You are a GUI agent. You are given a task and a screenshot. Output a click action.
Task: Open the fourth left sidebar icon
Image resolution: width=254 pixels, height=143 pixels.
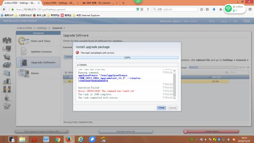(x=7, y=65)
